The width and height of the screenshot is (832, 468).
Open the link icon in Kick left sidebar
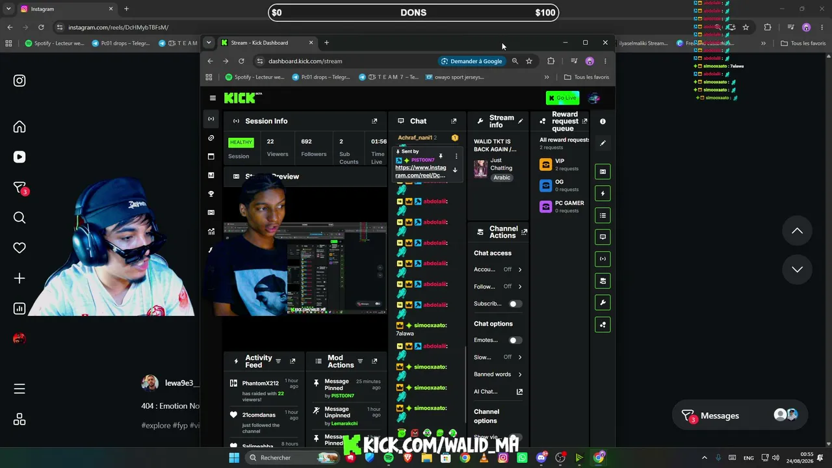coord(211,138)
